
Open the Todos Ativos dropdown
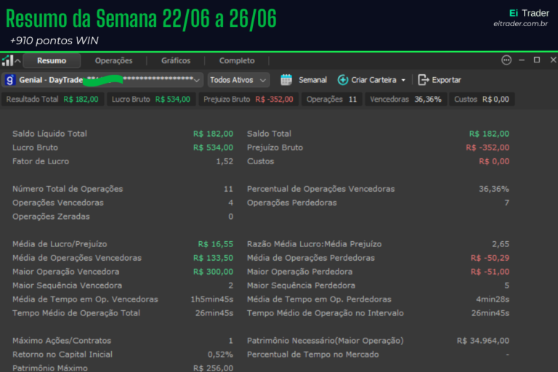(x=238, y=80)
